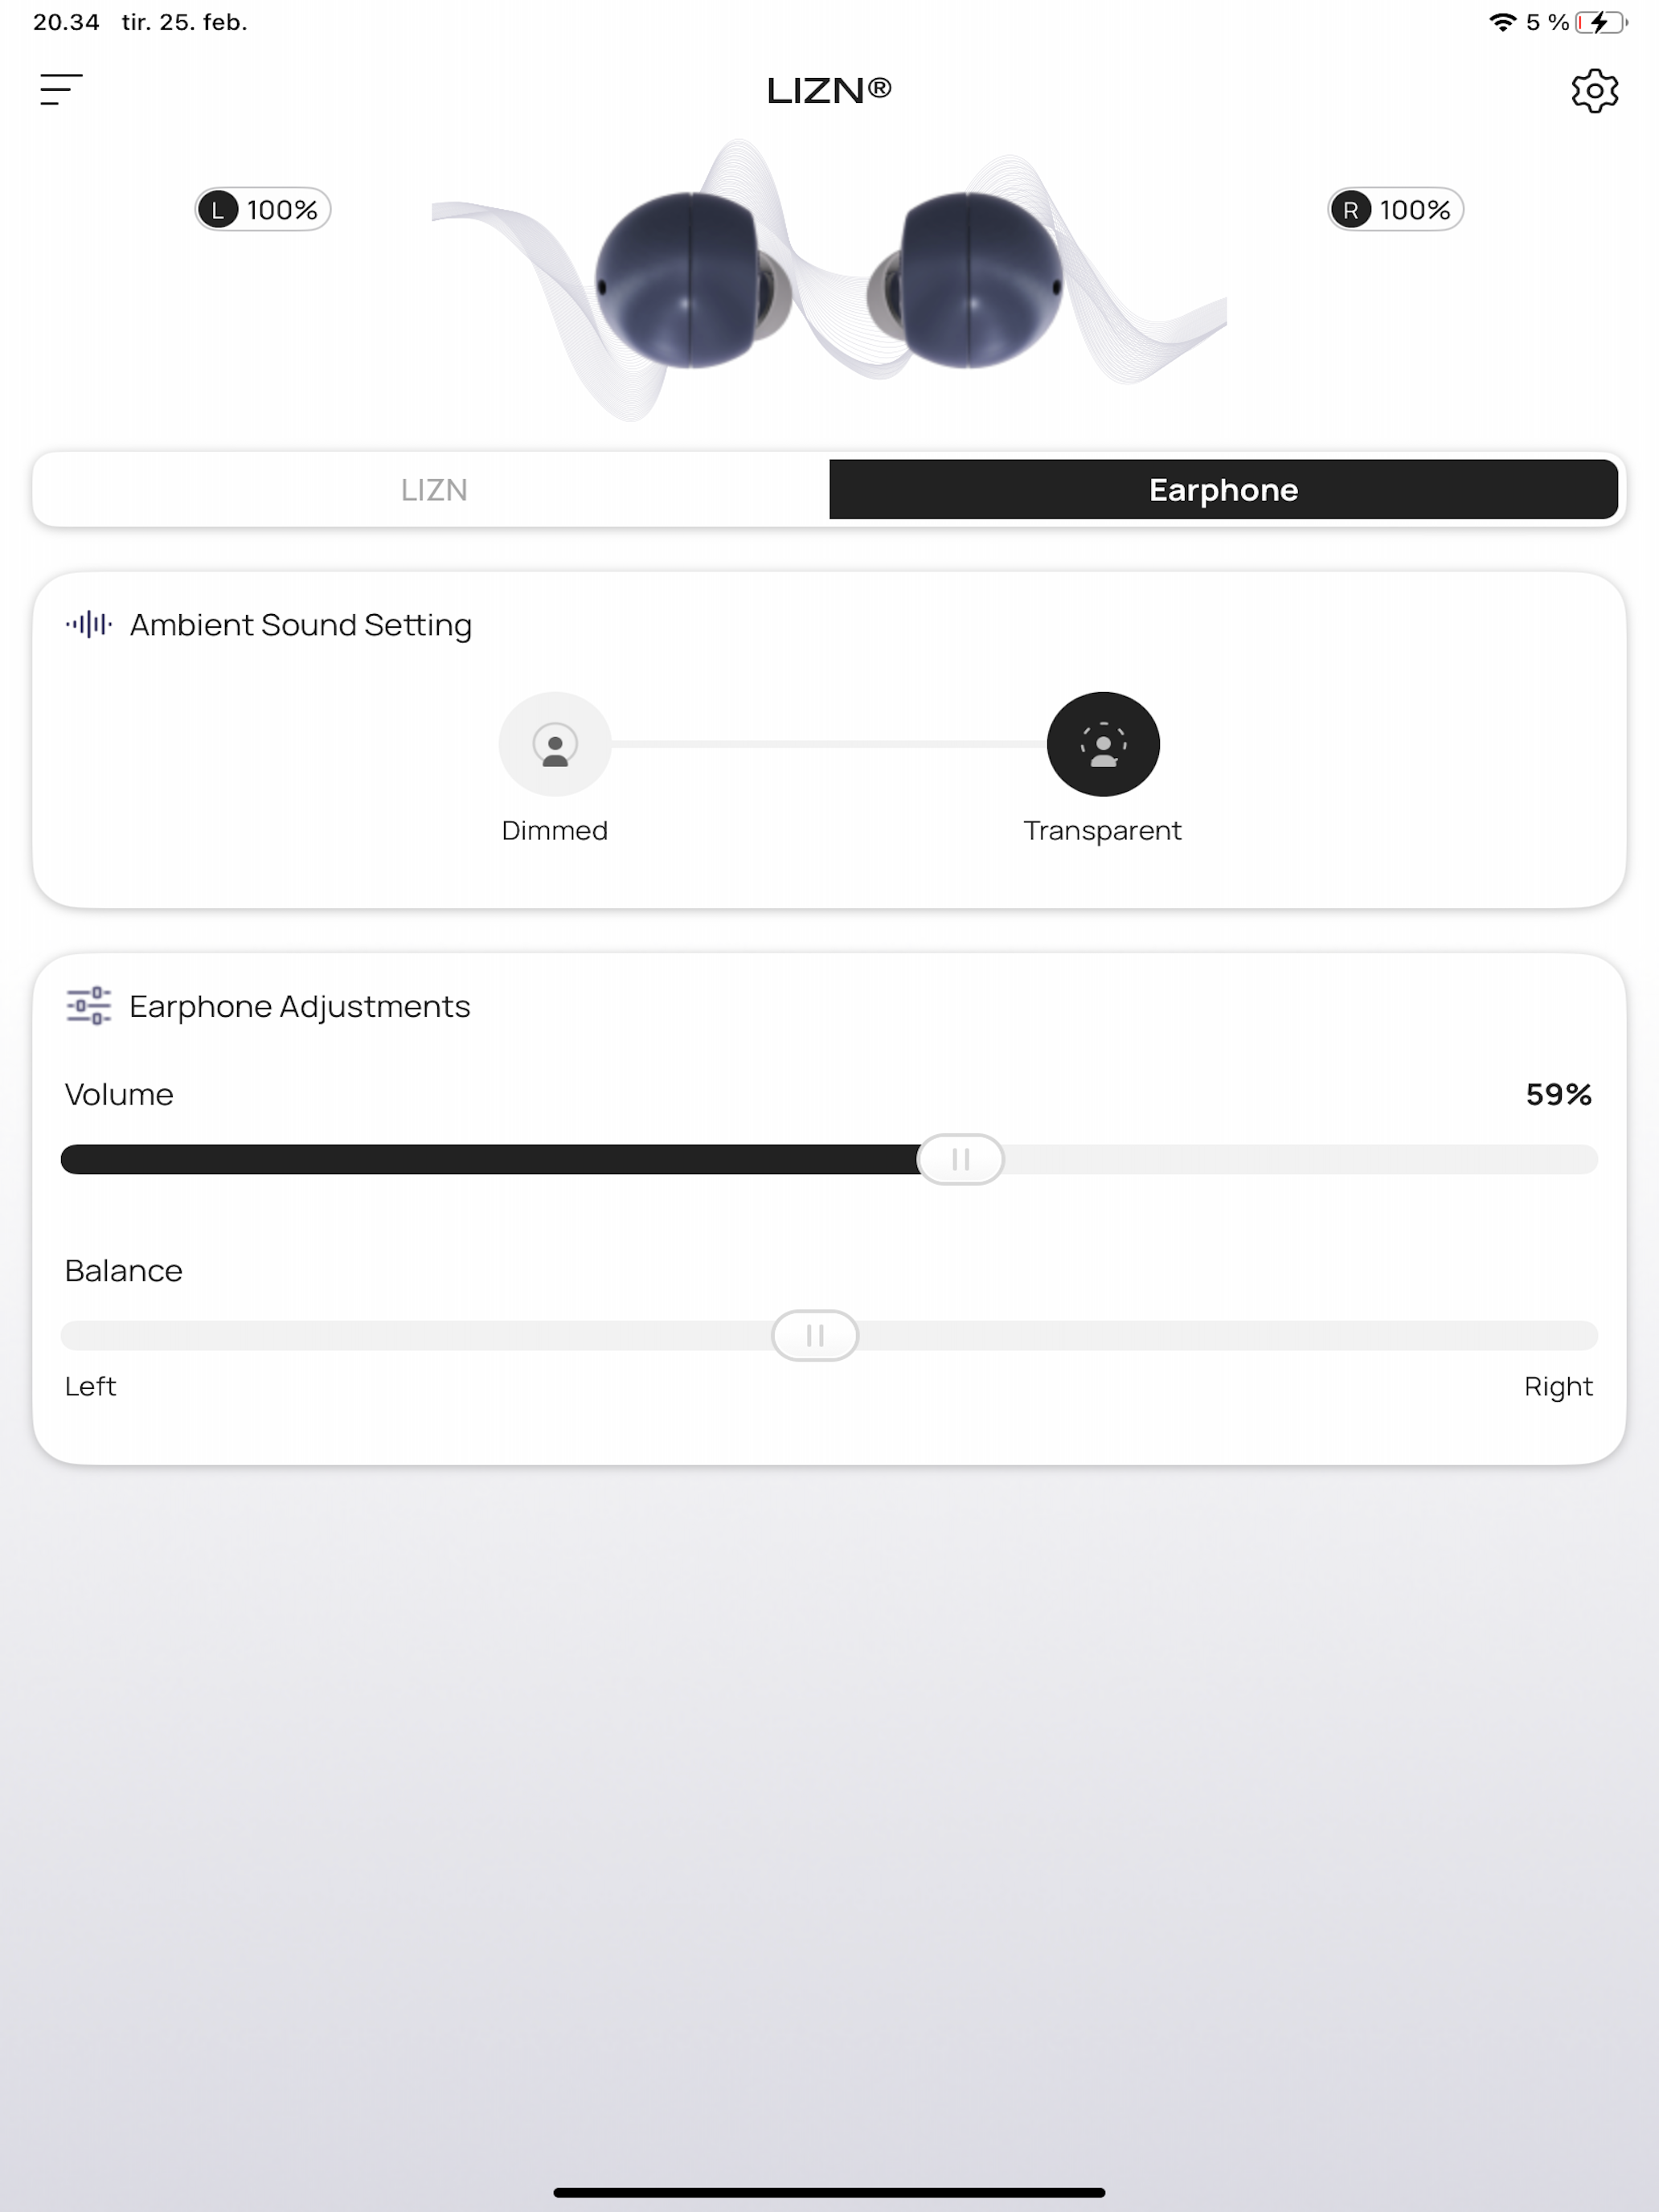The width and height of the screenshot is (1659, 2212).
Task: Tap the Wi-Fi status icon
Action: [1502, 22]
